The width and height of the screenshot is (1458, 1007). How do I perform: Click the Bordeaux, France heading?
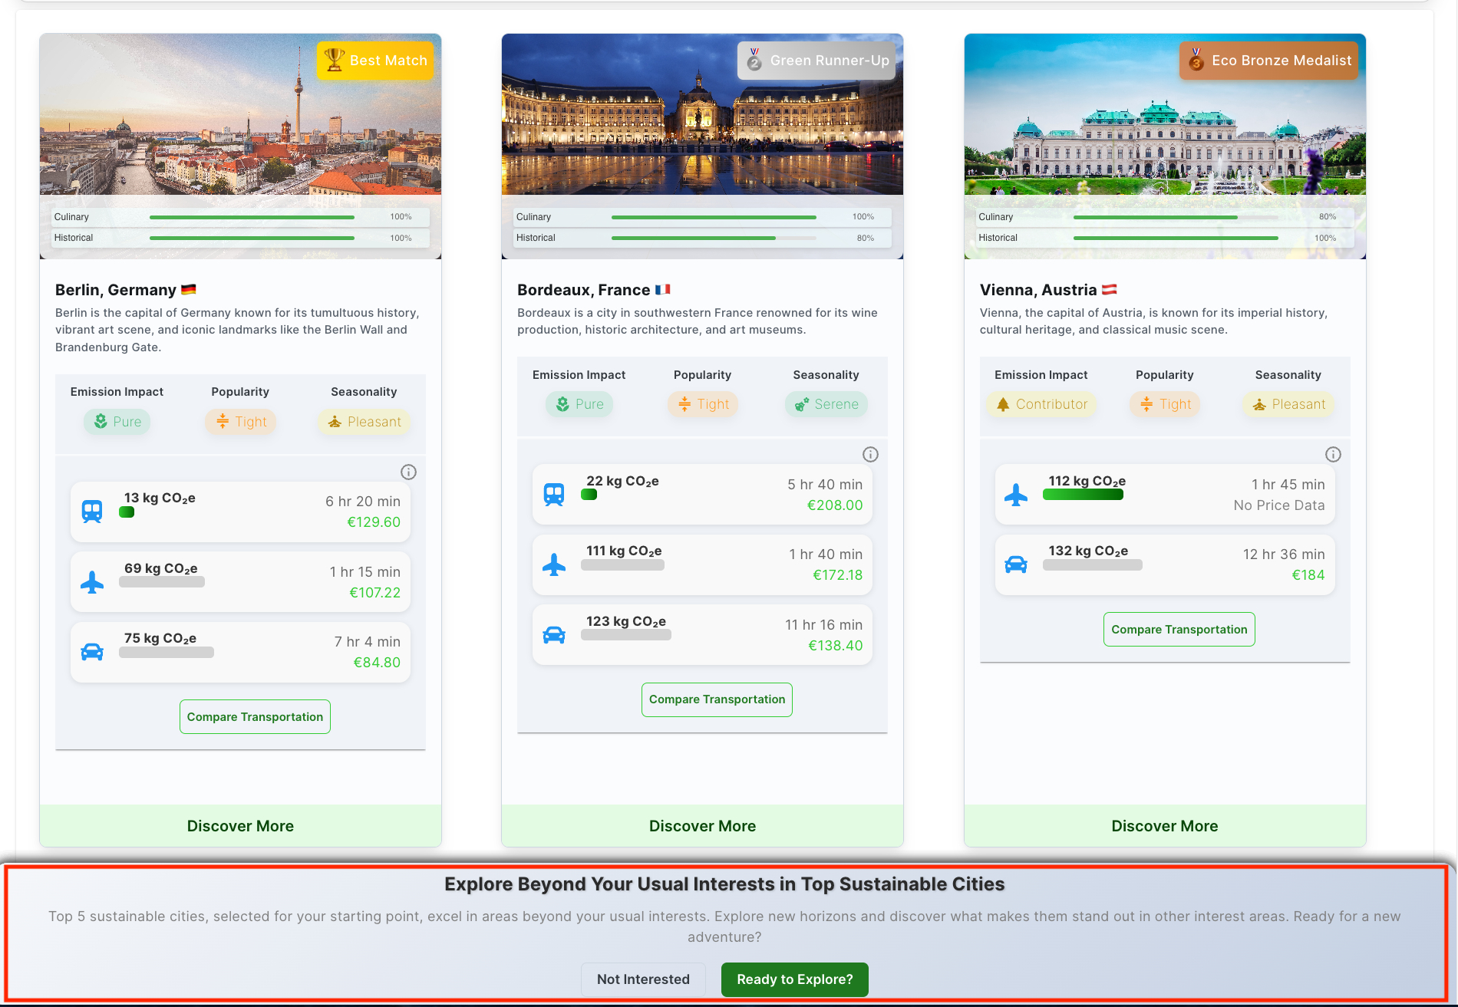coord(584,290)
